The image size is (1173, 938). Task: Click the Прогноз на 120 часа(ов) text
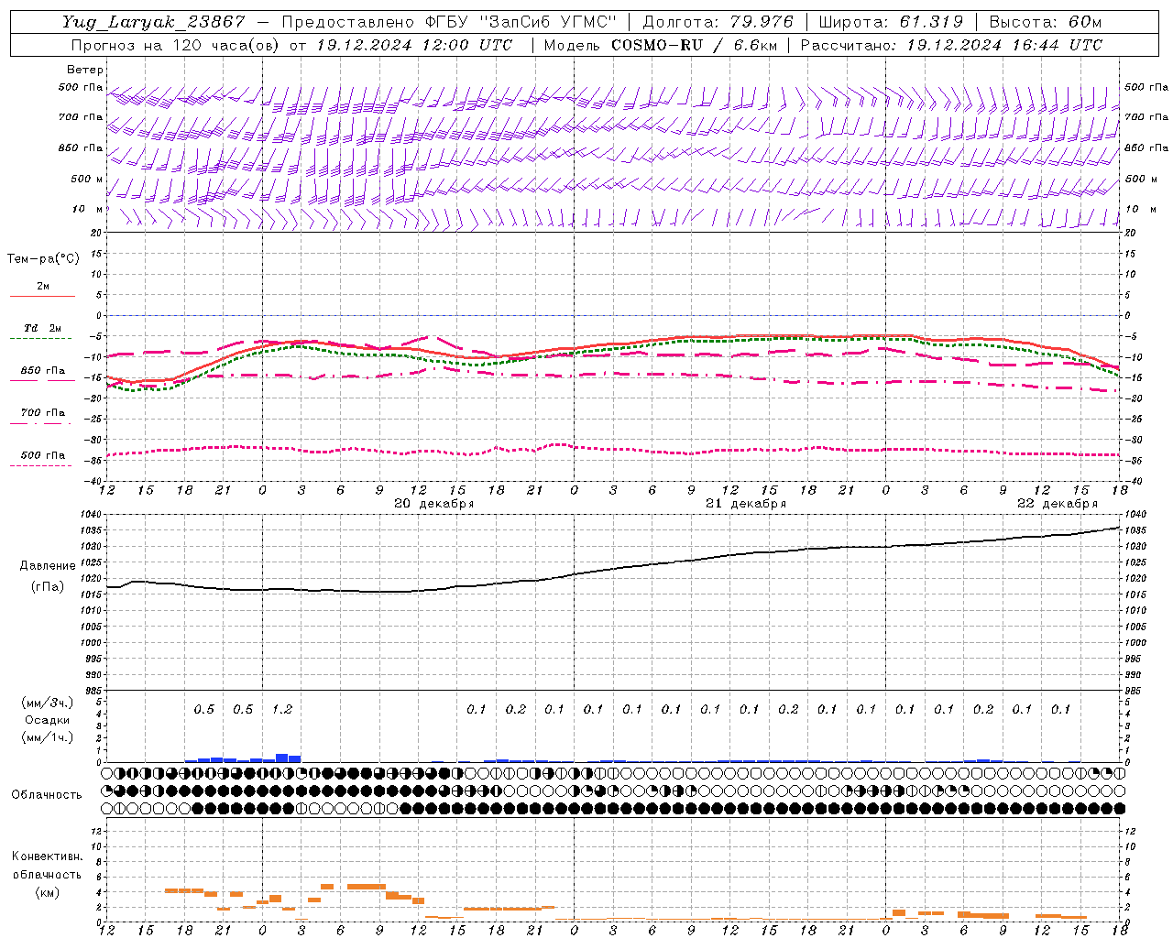tap(176, 45)
